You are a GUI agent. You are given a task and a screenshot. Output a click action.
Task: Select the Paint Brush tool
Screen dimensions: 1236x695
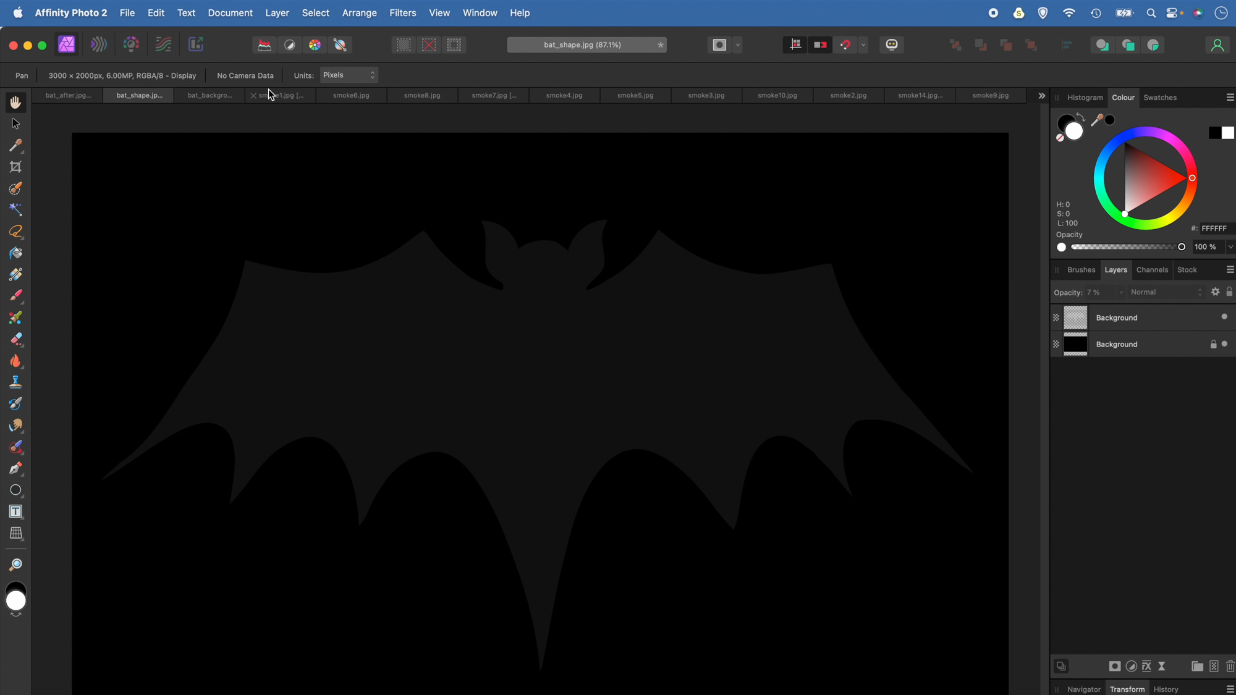click(x=15, y=296)
